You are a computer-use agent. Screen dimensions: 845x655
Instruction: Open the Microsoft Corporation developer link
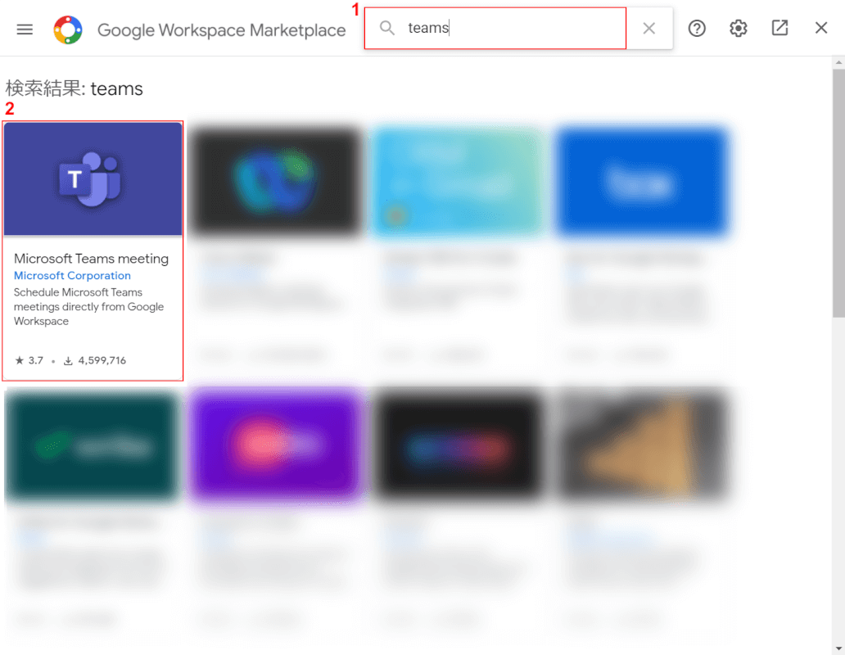72,275
